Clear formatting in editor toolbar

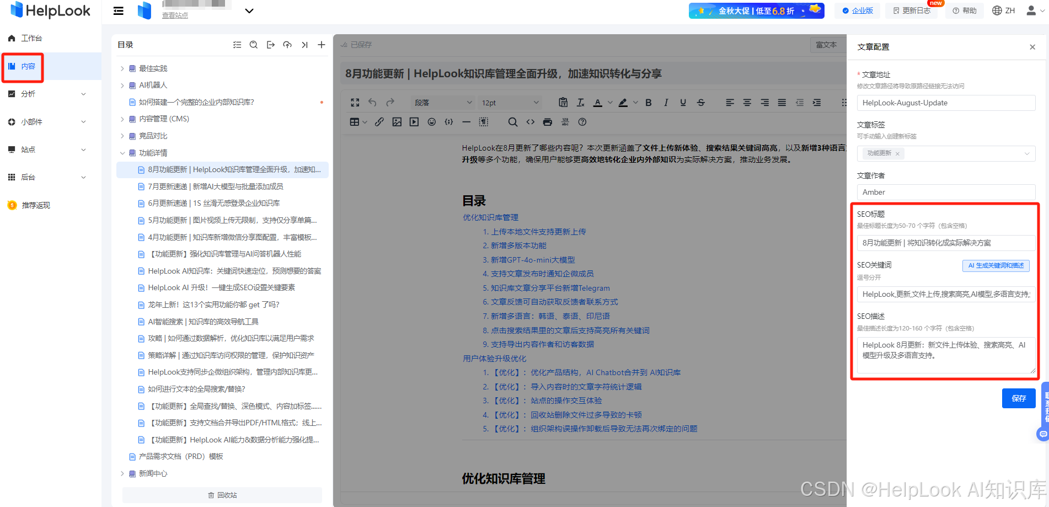pyautogui.click(x=581, y=103)
